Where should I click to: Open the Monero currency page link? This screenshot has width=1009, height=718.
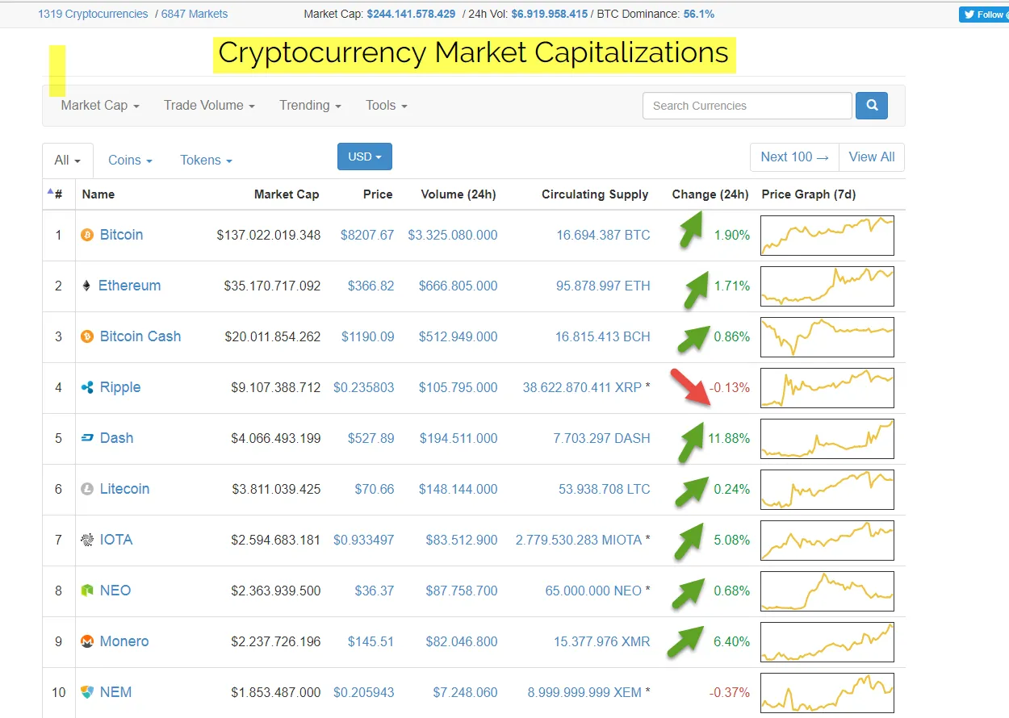(124, 642)
